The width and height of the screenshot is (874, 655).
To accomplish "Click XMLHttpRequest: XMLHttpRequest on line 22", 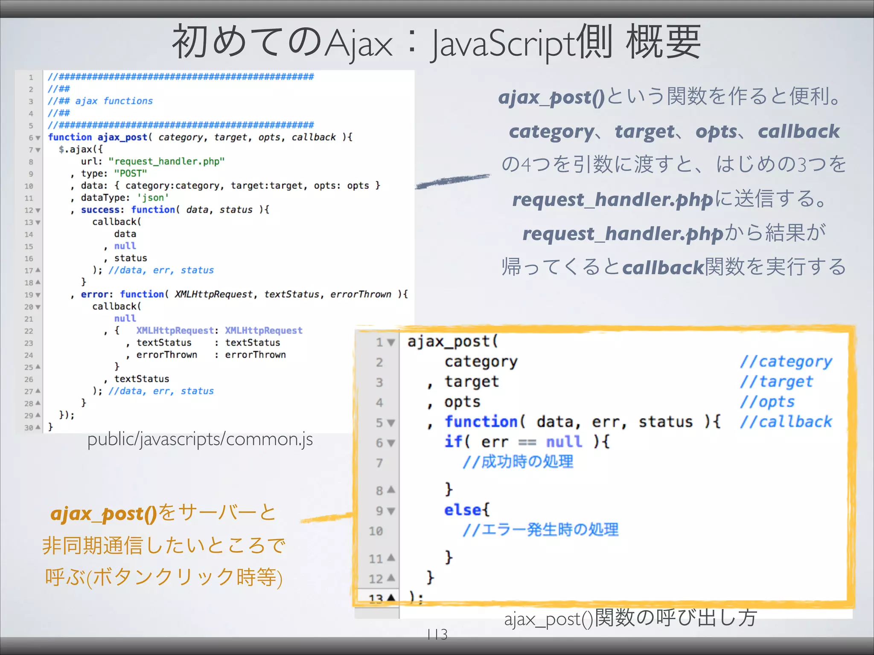I will coord(219,330).
